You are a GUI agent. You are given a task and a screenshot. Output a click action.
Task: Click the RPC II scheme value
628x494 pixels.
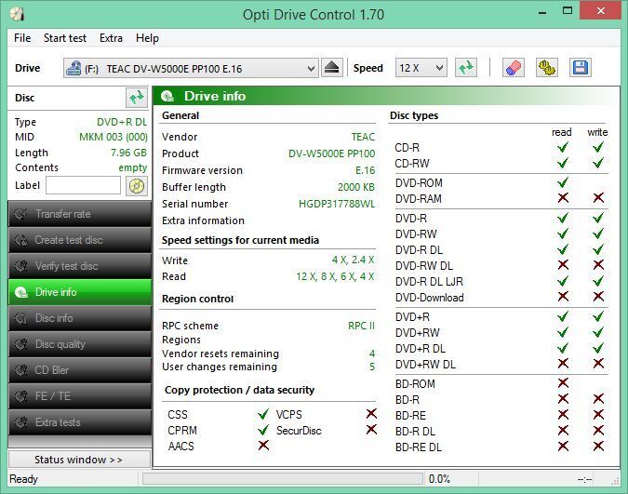click(361, 326)
